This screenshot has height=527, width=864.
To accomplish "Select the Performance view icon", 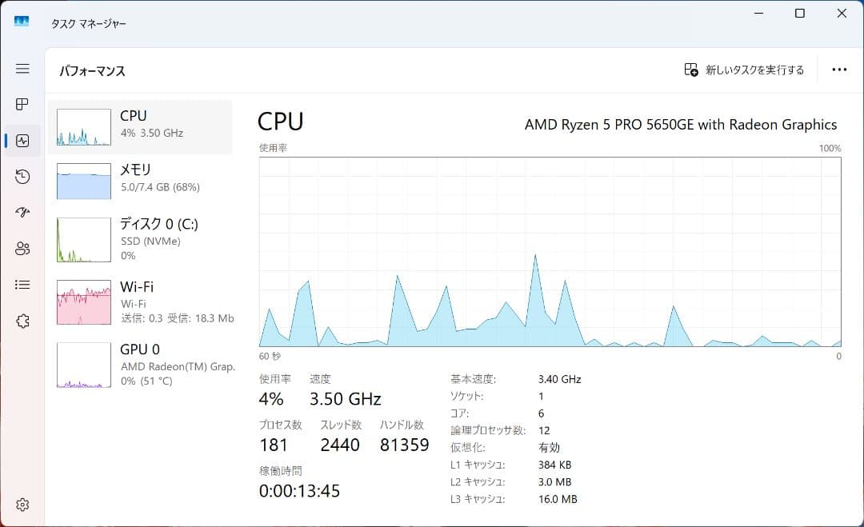I will [22, 140].
